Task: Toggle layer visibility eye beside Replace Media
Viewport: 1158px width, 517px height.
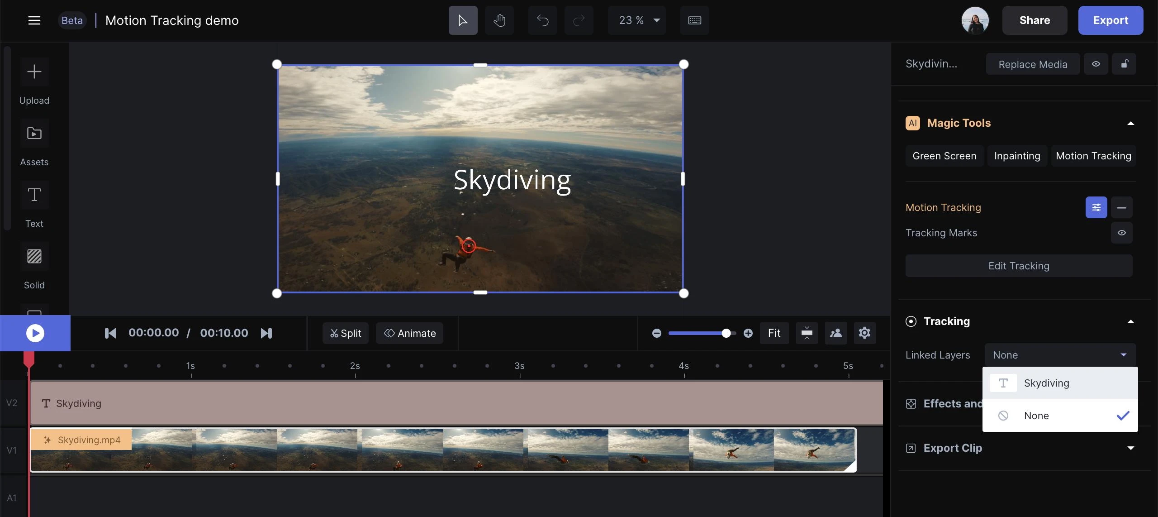Action: (1096, 64)
